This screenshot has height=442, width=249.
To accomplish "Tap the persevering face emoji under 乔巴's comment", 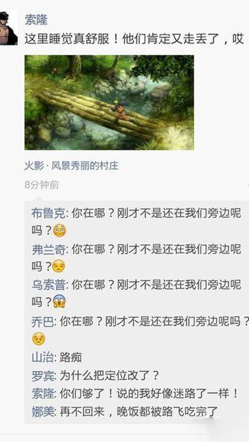I will click(x=39, y=339).
